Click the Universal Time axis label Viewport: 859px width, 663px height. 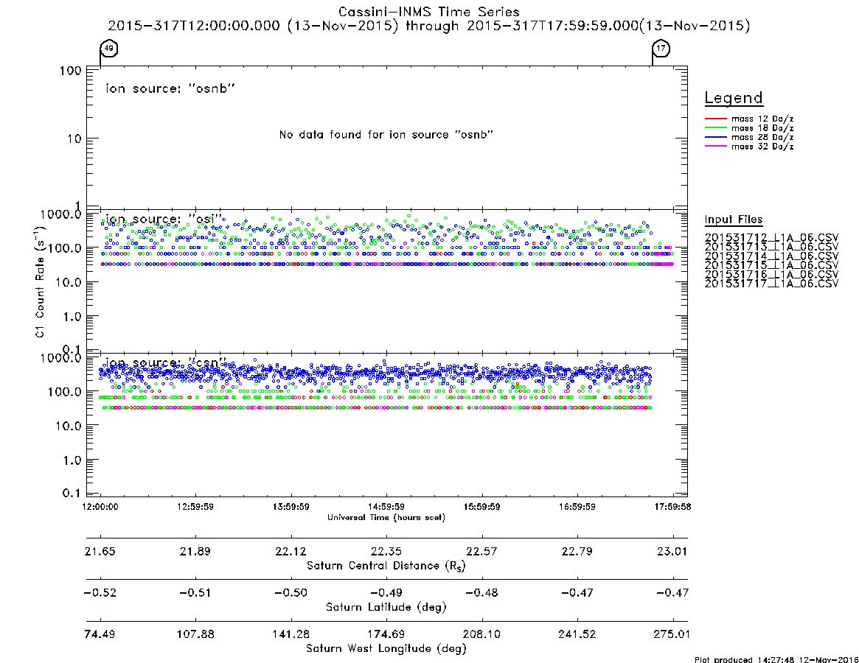(x=386, y=517)
